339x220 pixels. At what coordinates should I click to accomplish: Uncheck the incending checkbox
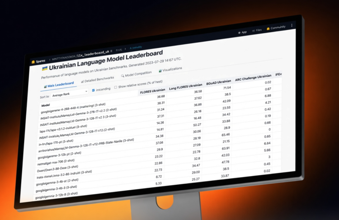coord(94,90)
